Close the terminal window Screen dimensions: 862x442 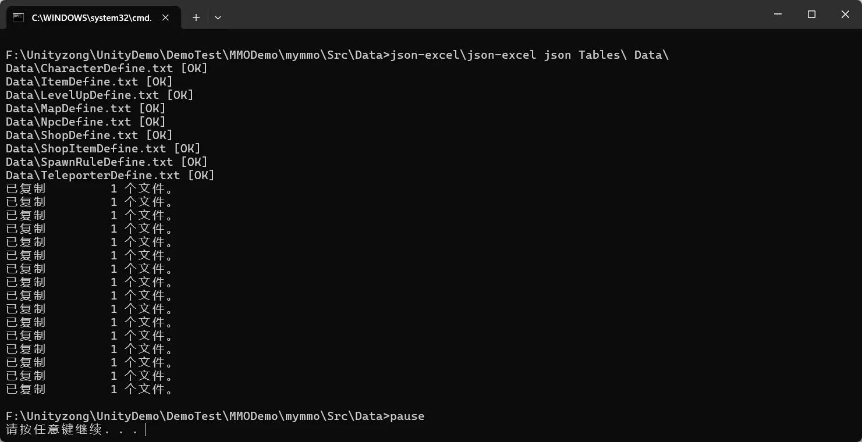pyautogui.click(x=845, y=14)
